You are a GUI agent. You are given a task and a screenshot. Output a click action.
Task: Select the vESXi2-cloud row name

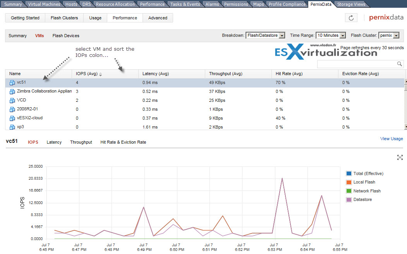29,118
